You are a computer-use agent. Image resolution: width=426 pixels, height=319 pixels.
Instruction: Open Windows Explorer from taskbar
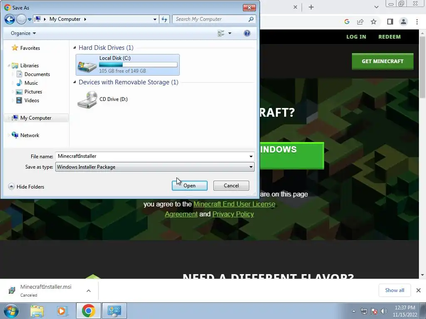click(x=37, y=311)
